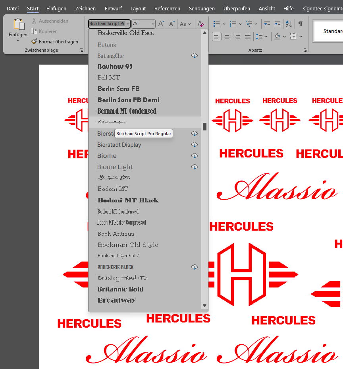Download the Bierstadt Display font via cloud icon

(195, 145)
